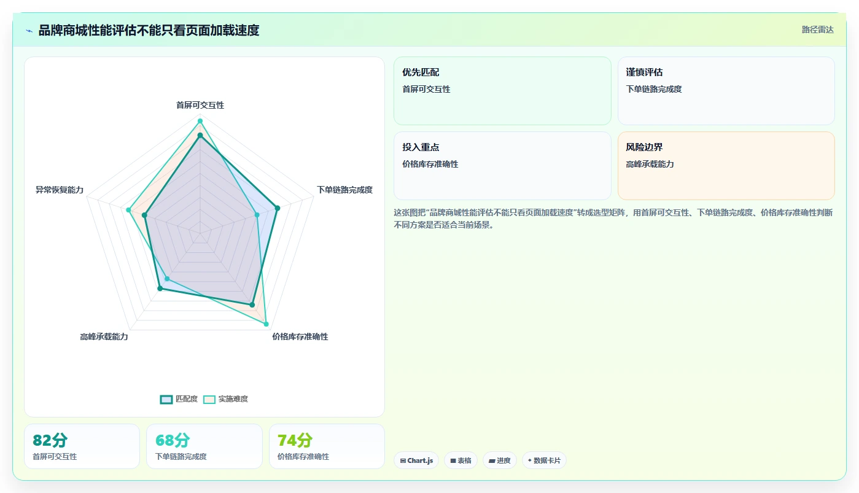Click the 首屏可交互性 radar axis label
Viewport: 859px width, 493px height.
tap(200, 105)
